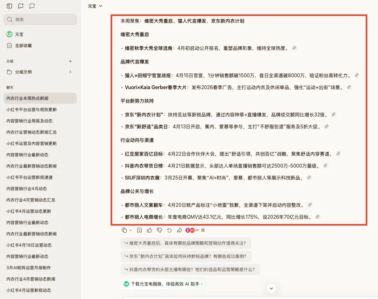
Task: Click the dashed-square screenshot icon
Action: [x=32, y=6]
